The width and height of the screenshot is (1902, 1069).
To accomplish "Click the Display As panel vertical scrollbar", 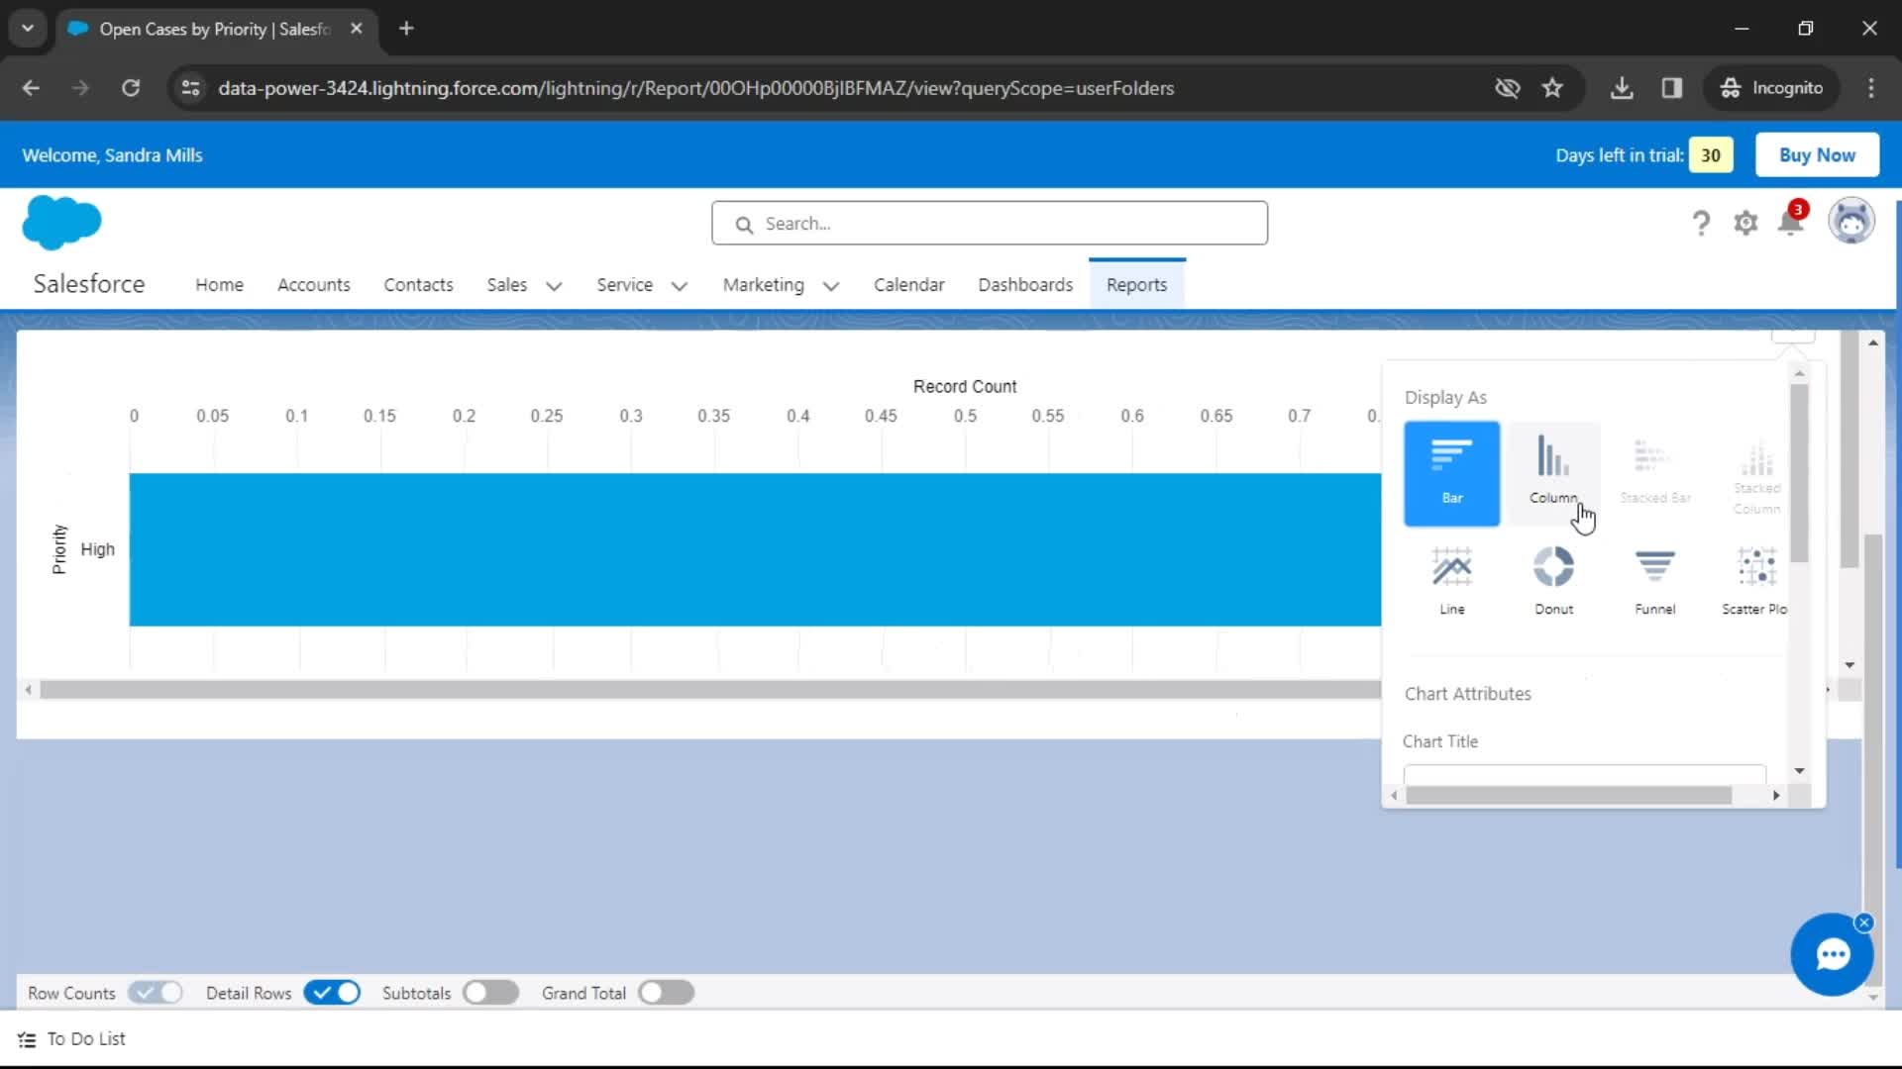I will click(1799, 473).
